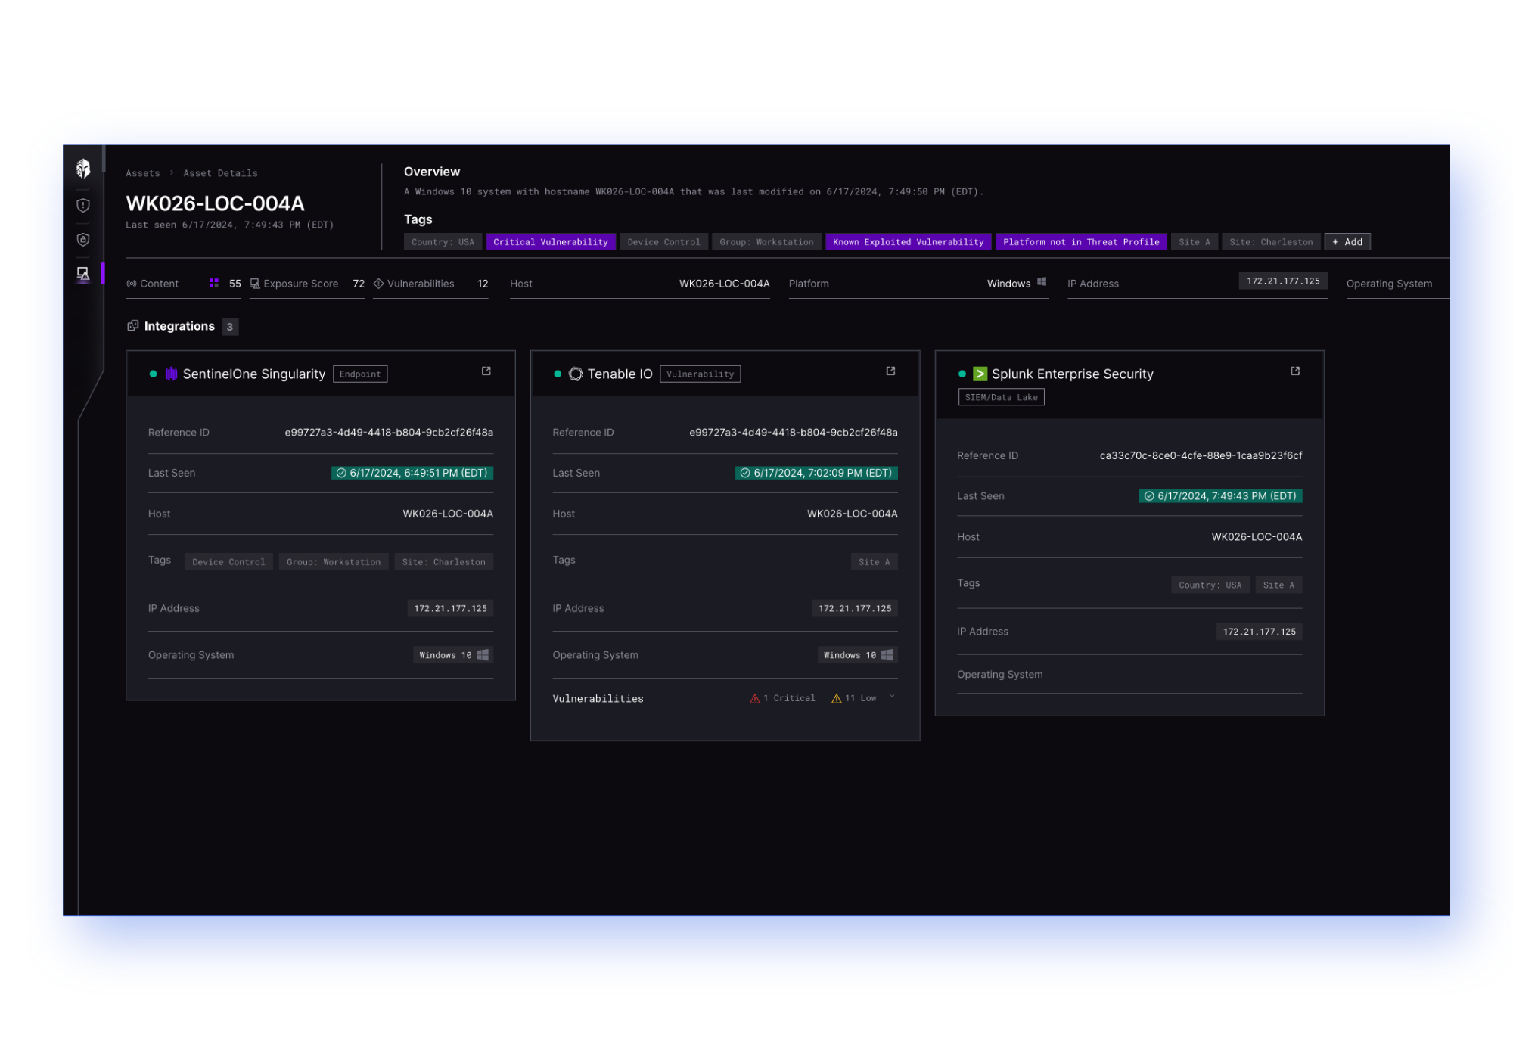Click Tenable IP Address value

[855, 608]
